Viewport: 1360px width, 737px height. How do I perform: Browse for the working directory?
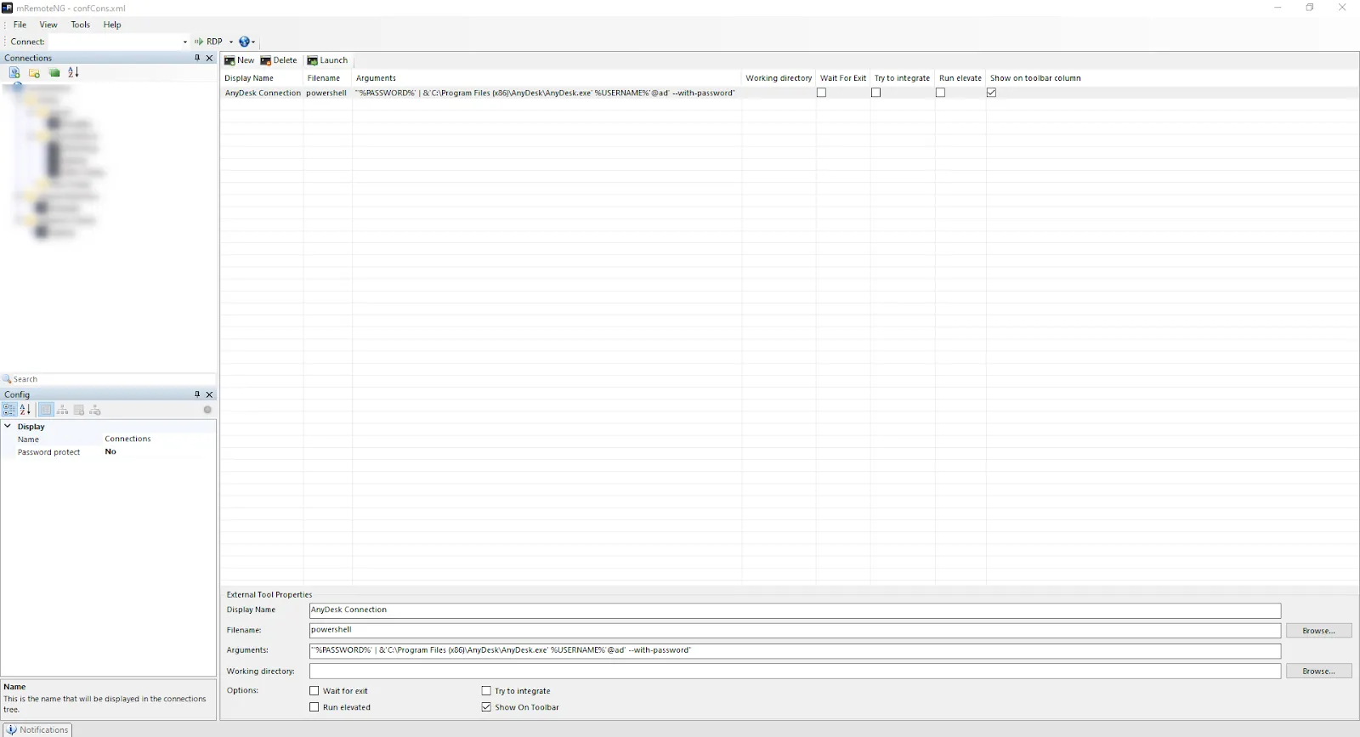[x=1318, y=672]
